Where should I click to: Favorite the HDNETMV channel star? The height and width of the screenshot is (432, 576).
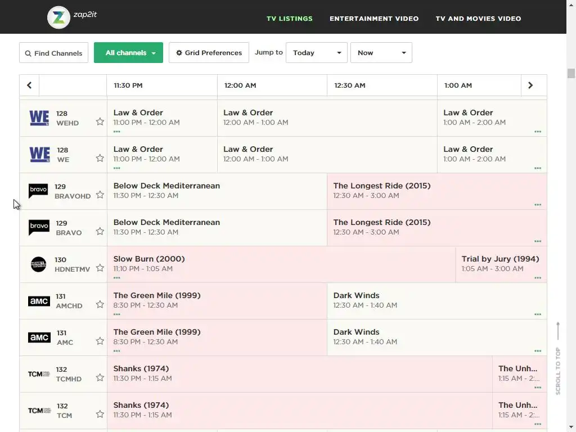click(100, 267)
